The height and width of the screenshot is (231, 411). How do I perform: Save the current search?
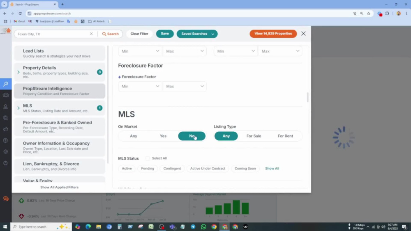tap(165, 34)
